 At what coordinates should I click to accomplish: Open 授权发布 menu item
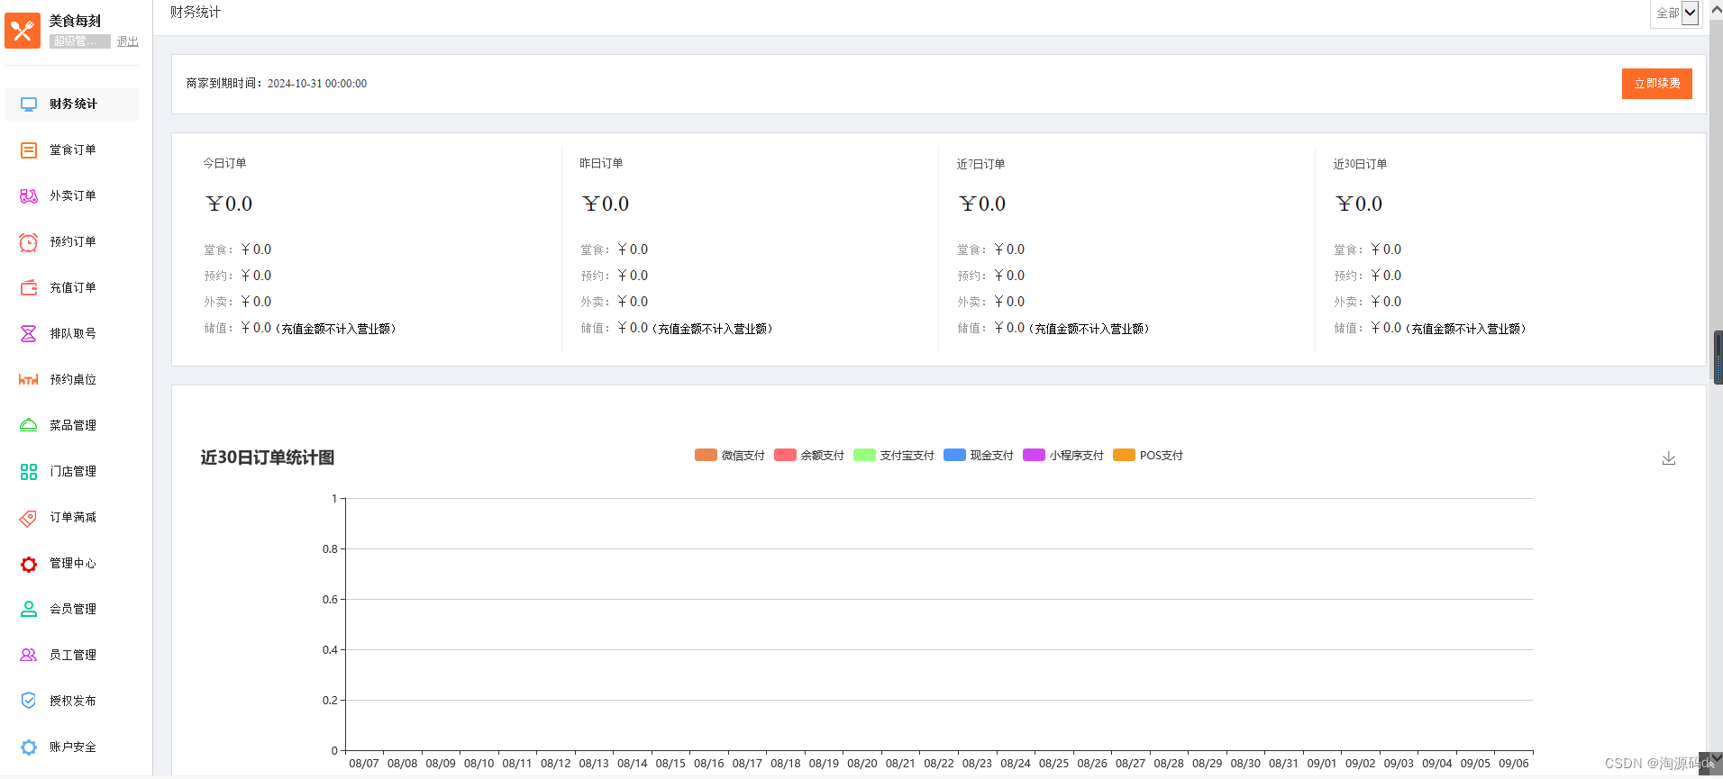[72, 702]
